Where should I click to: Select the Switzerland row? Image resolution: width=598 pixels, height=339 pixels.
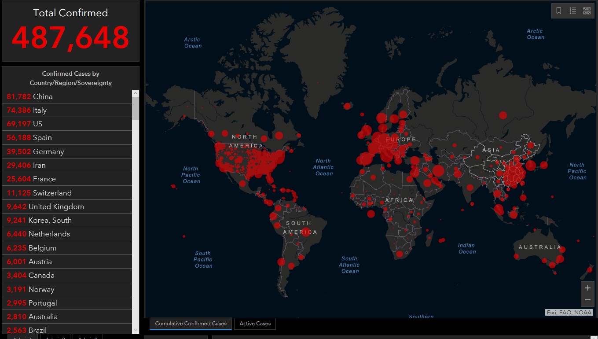pos(67,193)
